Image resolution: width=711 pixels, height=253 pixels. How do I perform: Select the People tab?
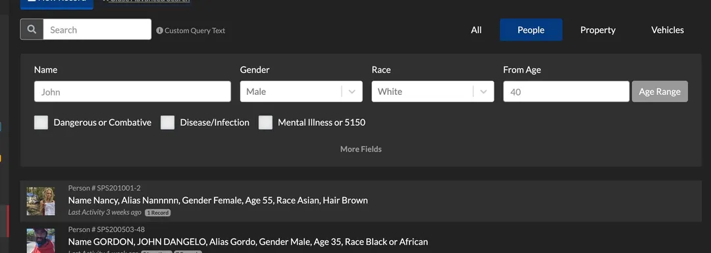[531, 30]
